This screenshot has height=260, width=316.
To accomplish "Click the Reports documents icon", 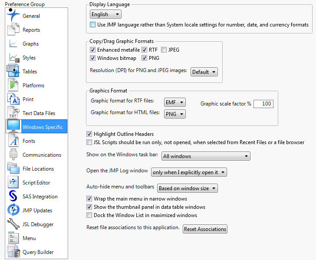I will [x=13, y=29].
